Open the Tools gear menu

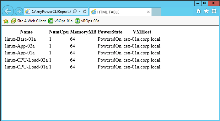(x=214, y=11)
